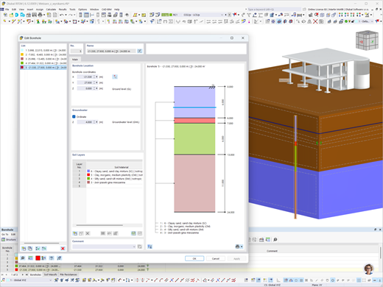Open the dropdown arrow beside the diagram printer icon
Screen dimensions: 383x287
coord(242,247)
